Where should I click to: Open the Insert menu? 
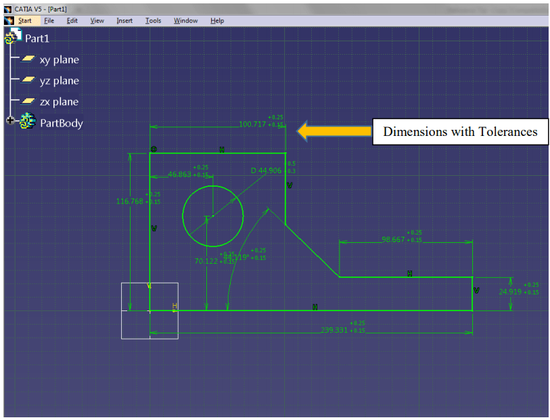pyautogui.click(x=124, y=20)
